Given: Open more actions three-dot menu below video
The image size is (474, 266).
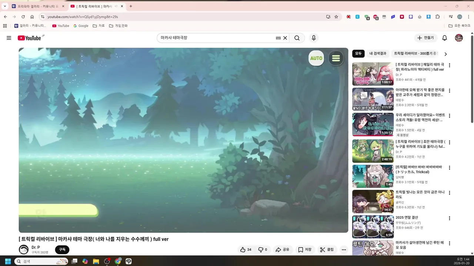Looking at the screenshot, I should pyautogui.click(x=344, y=250).
